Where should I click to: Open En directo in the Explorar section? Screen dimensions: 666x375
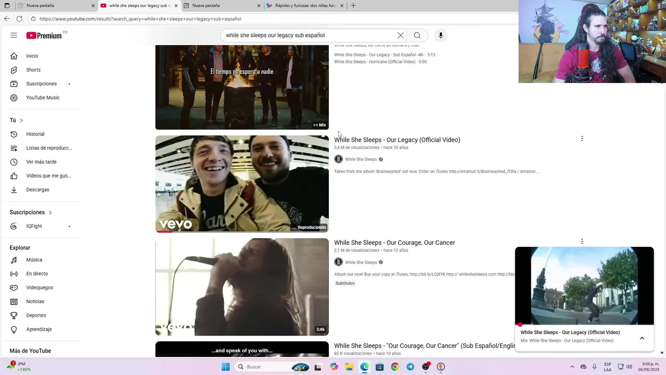(x=41, y=273)
